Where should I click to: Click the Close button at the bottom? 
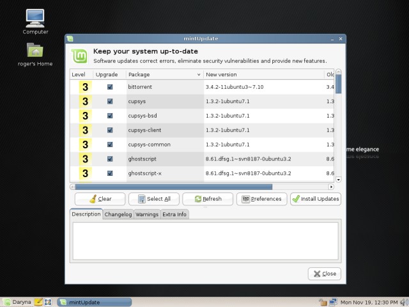(x=325, y=274)
